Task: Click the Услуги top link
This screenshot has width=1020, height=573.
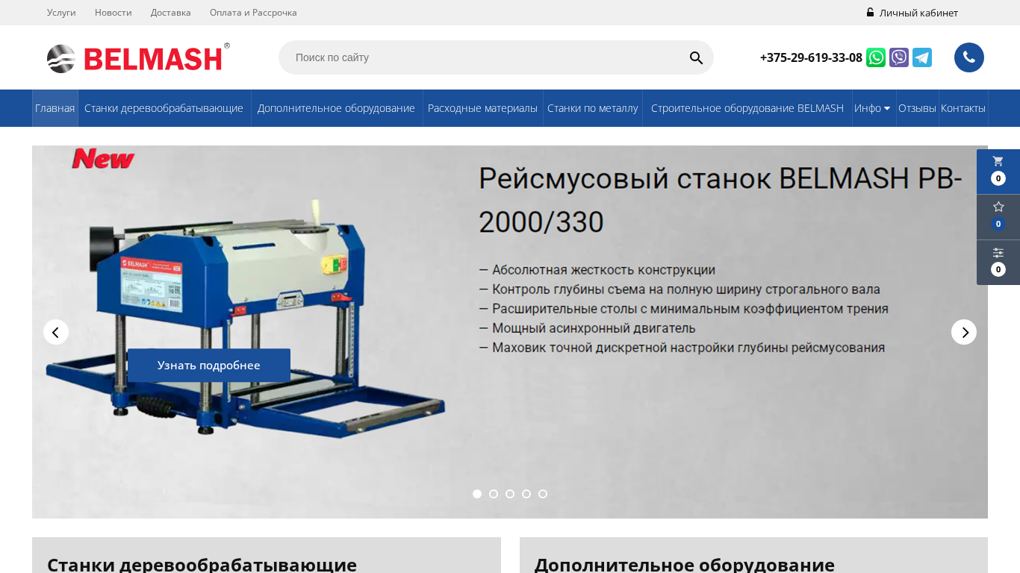Action: pyautogui.click(x=61, y=13)
